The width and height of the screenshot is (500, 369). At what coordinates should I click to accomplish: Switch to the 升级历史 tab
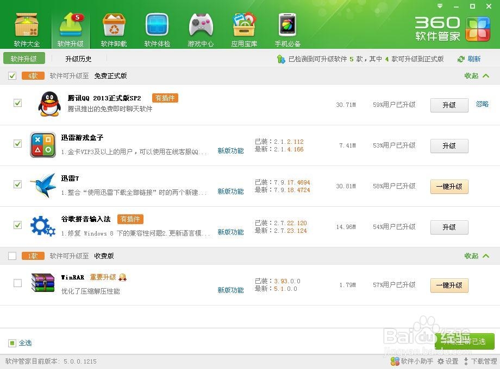coord(78,59)
